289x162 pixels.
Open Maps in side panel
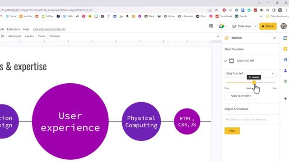[x=285, y=81]
